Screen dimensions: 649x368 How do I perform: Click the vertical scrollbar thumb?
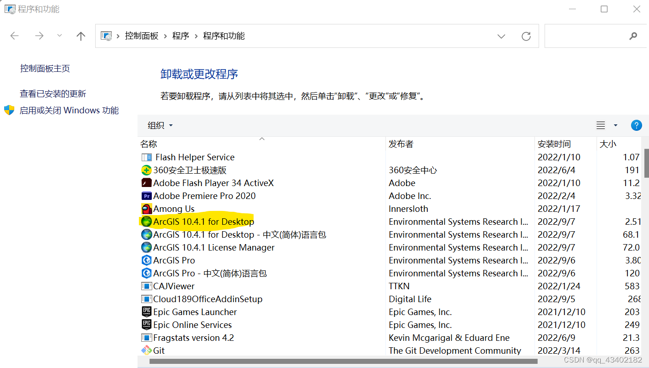[x=646, y=163]
